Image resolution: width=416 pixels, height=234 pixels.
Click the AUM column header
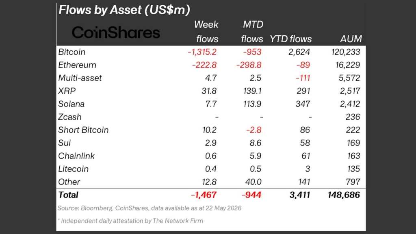pos(351,39)
